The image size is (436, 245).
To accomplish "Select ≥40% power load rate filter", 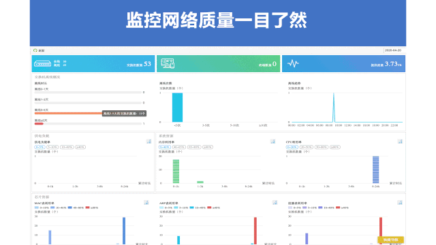I will (x=80, y=147).
